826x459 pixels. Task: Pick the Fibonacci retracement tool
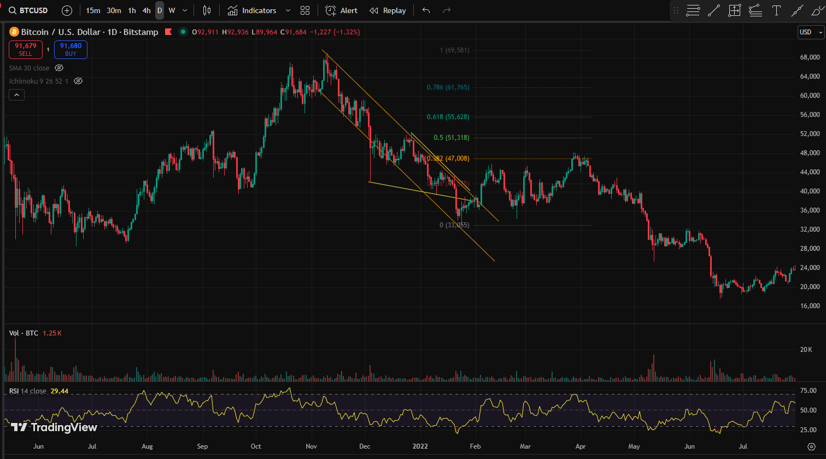point(693,10)
